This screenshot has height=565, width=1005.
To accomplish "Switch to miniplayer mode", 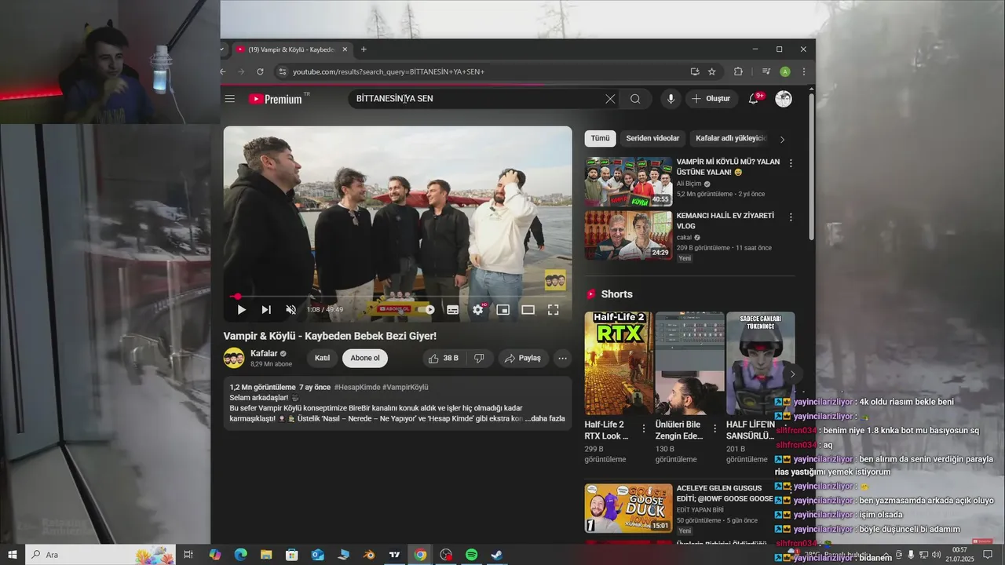I will tap(503, 310).
